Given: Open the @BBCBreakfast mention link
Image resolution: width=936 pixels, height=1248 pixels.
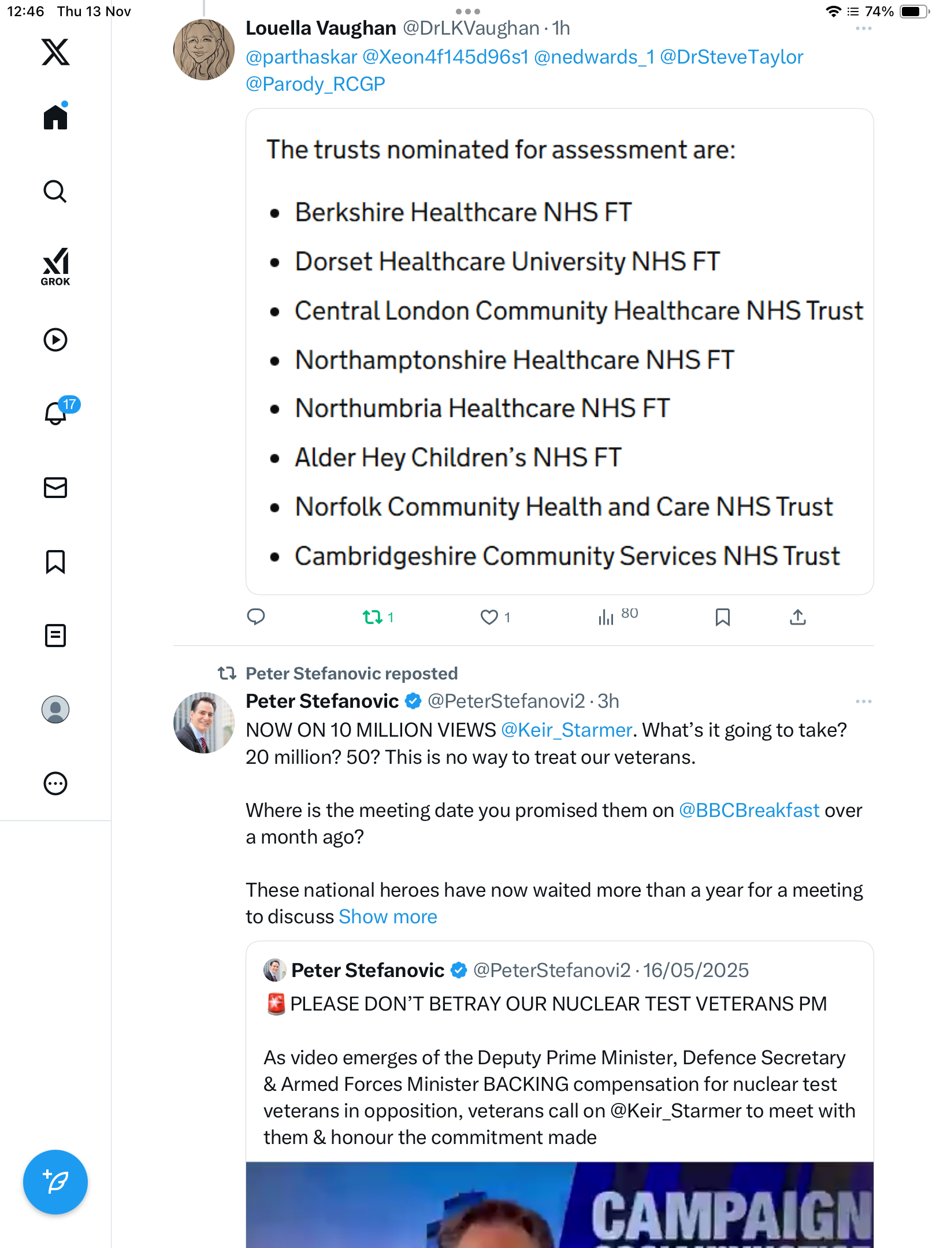Looking at the screenshot, I should tap(749, 810).
